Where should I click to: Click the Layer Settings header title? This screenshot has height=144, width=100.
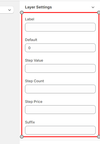click(38, 7)
